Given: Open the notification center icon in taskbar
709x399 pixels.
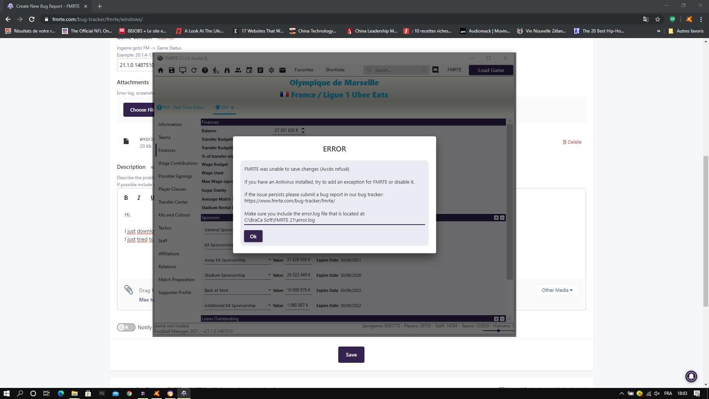Looking at the screenshot, I should pos(697,393).
